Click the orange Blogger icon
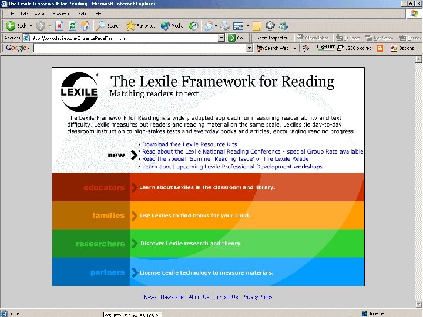Viewport: 423px width, 317px height. [x=380, y=48]
